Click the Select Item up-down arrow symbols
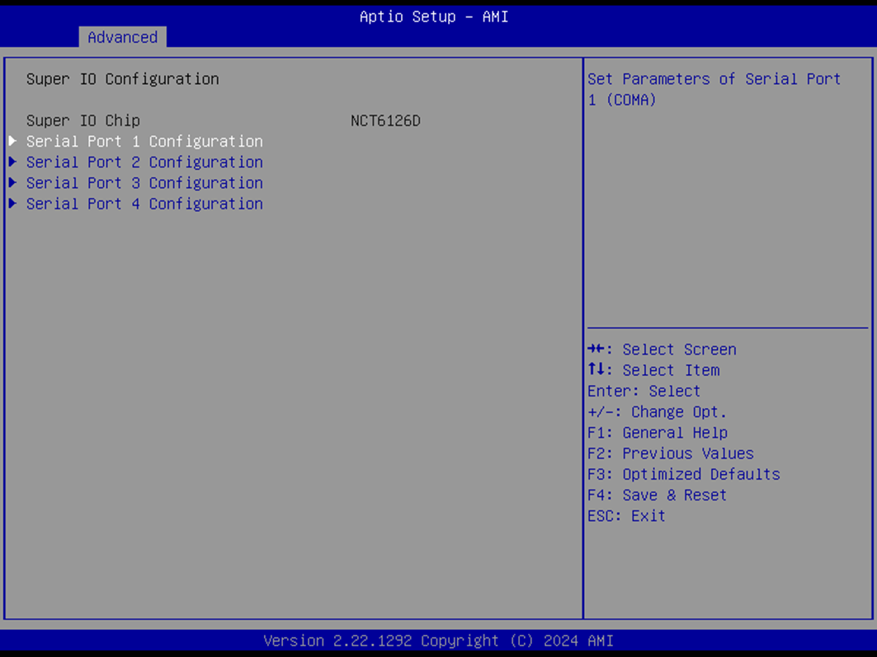 (x=596, y=369)
